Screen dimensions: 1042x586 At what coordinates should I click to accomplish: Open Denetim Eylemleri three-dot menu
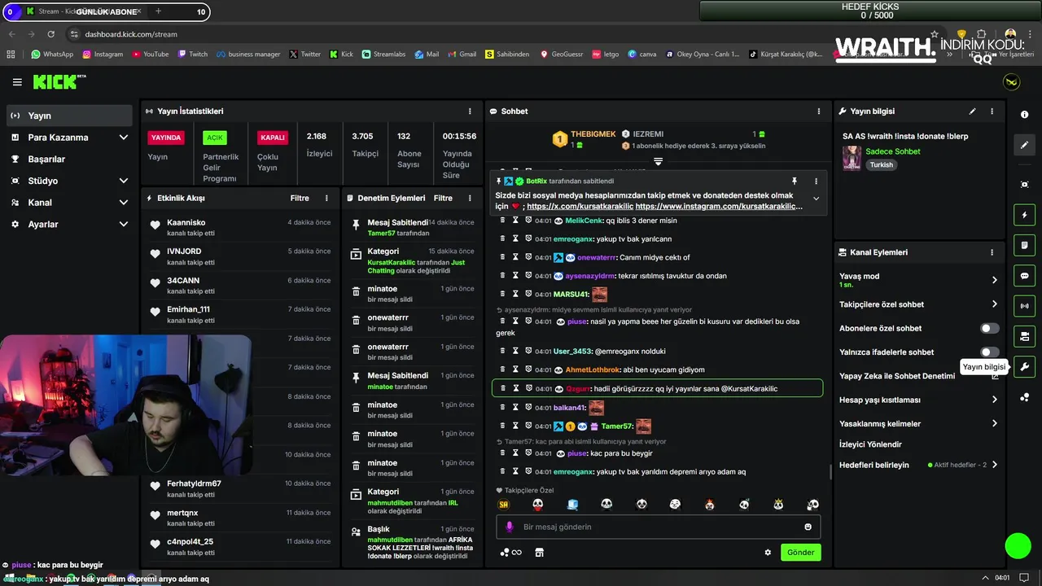click(470, 198)
